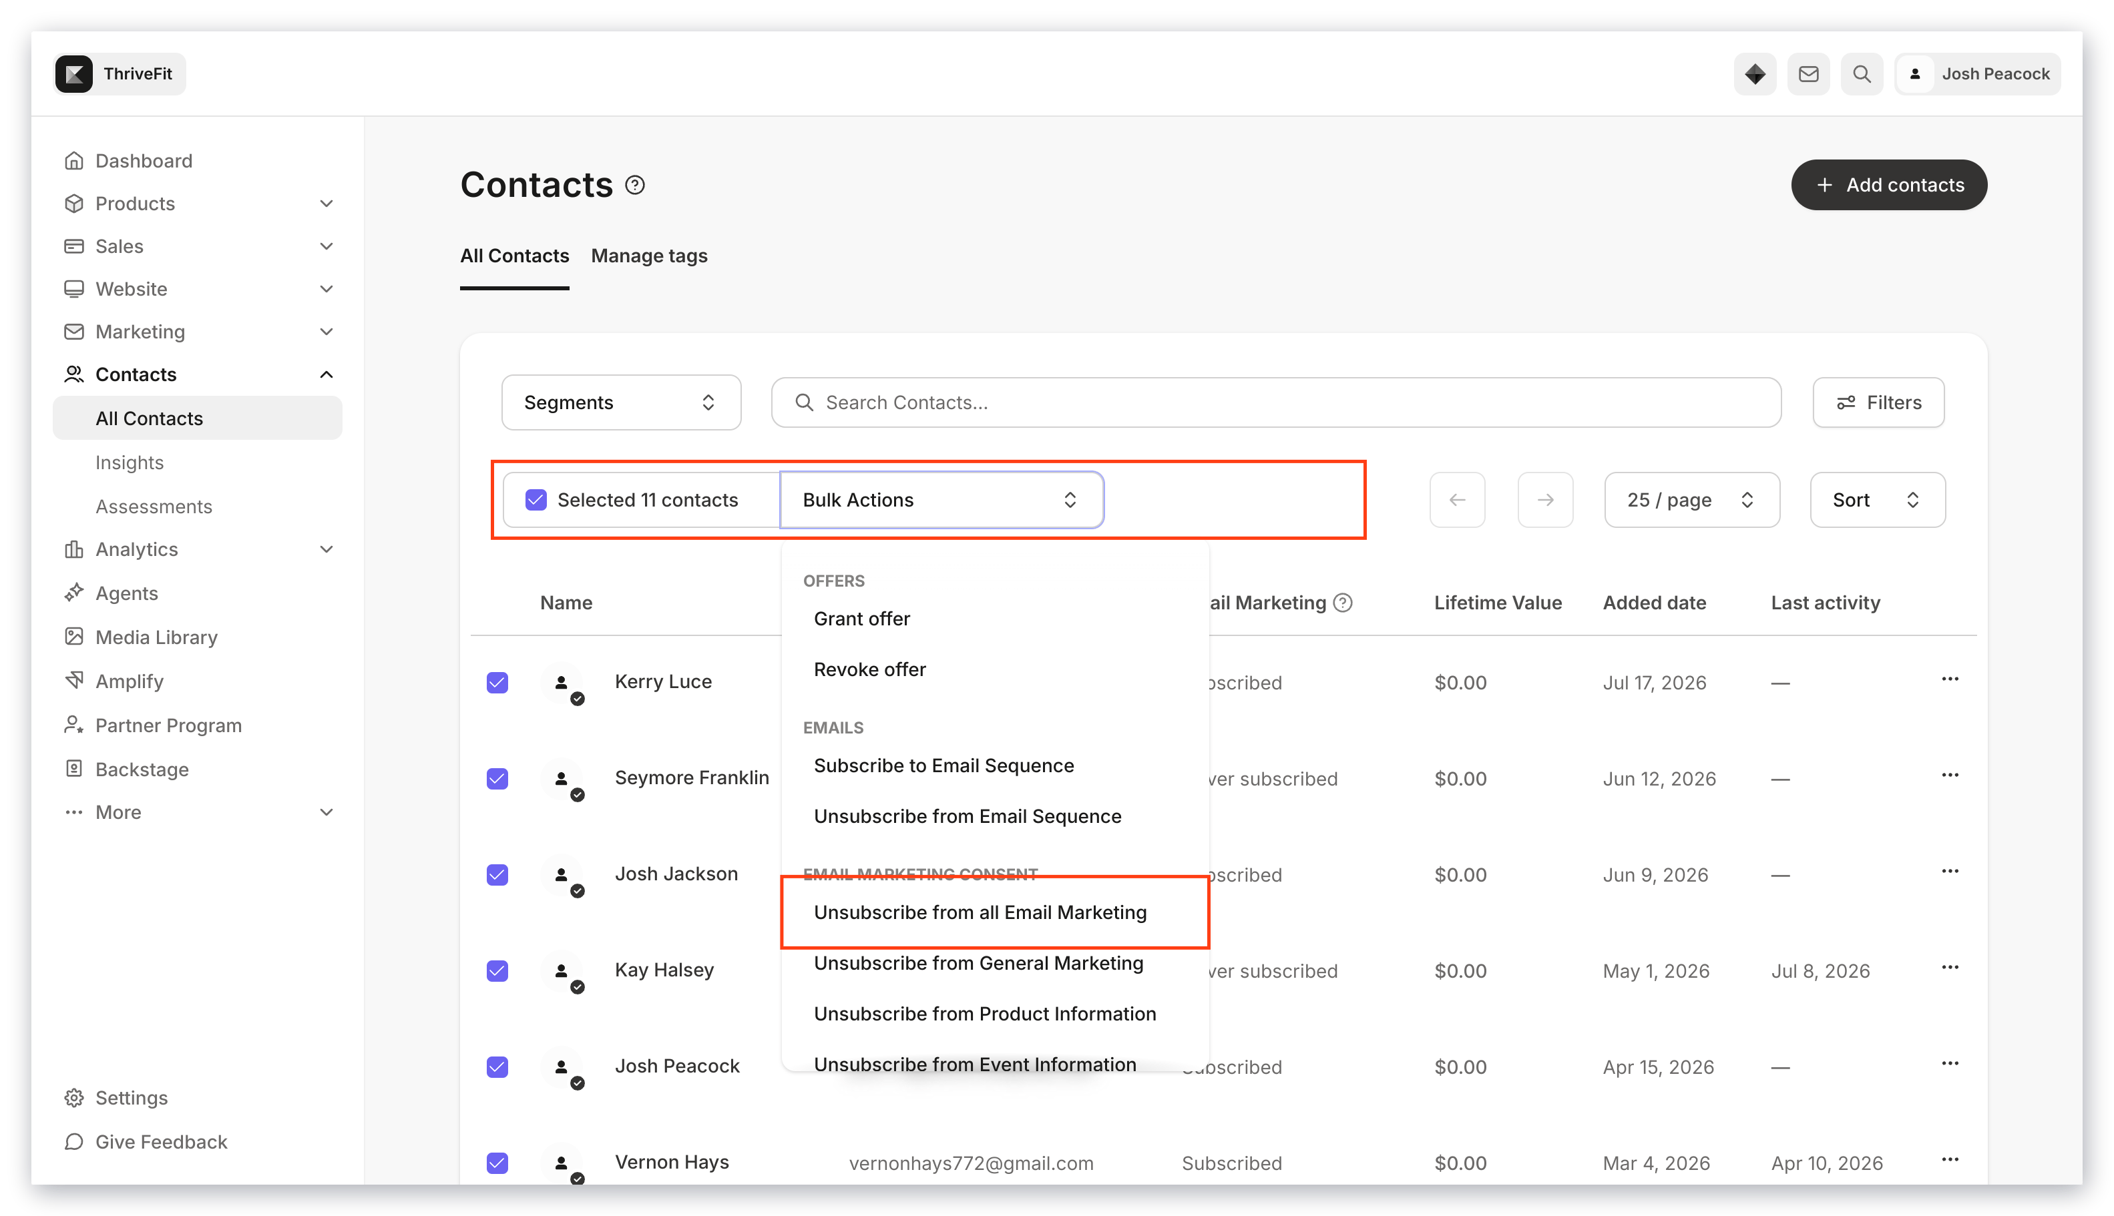The width and height of the screenshot is (2114, 1216).
Task: Click the search magnifier icon in header
Action: pos(1861,73)
